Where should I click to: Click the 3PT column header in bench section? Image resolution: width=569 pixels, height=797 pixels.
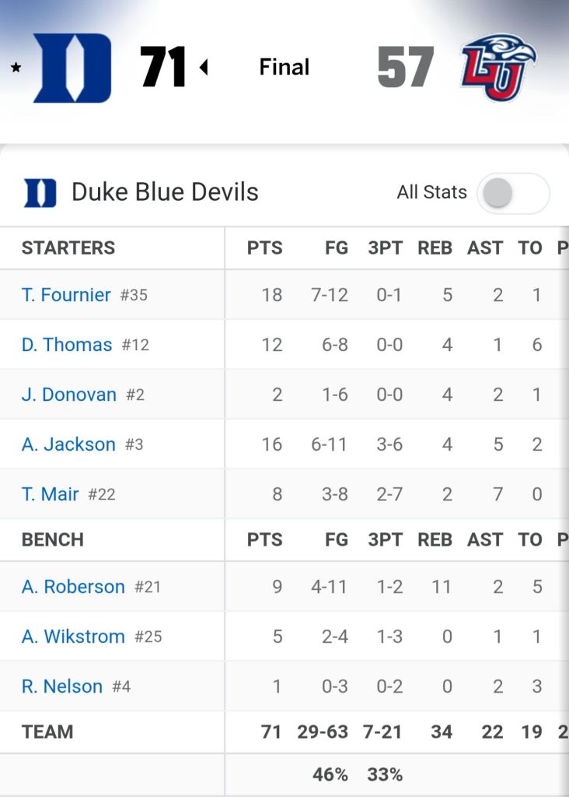pyautogui.click(x=385, y=540)
